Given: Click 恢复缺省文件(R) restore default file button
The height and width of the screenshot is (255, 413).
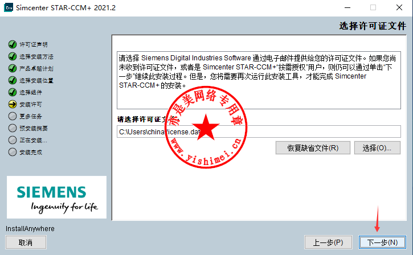Looking at the screenshot, I should (313, 148).
